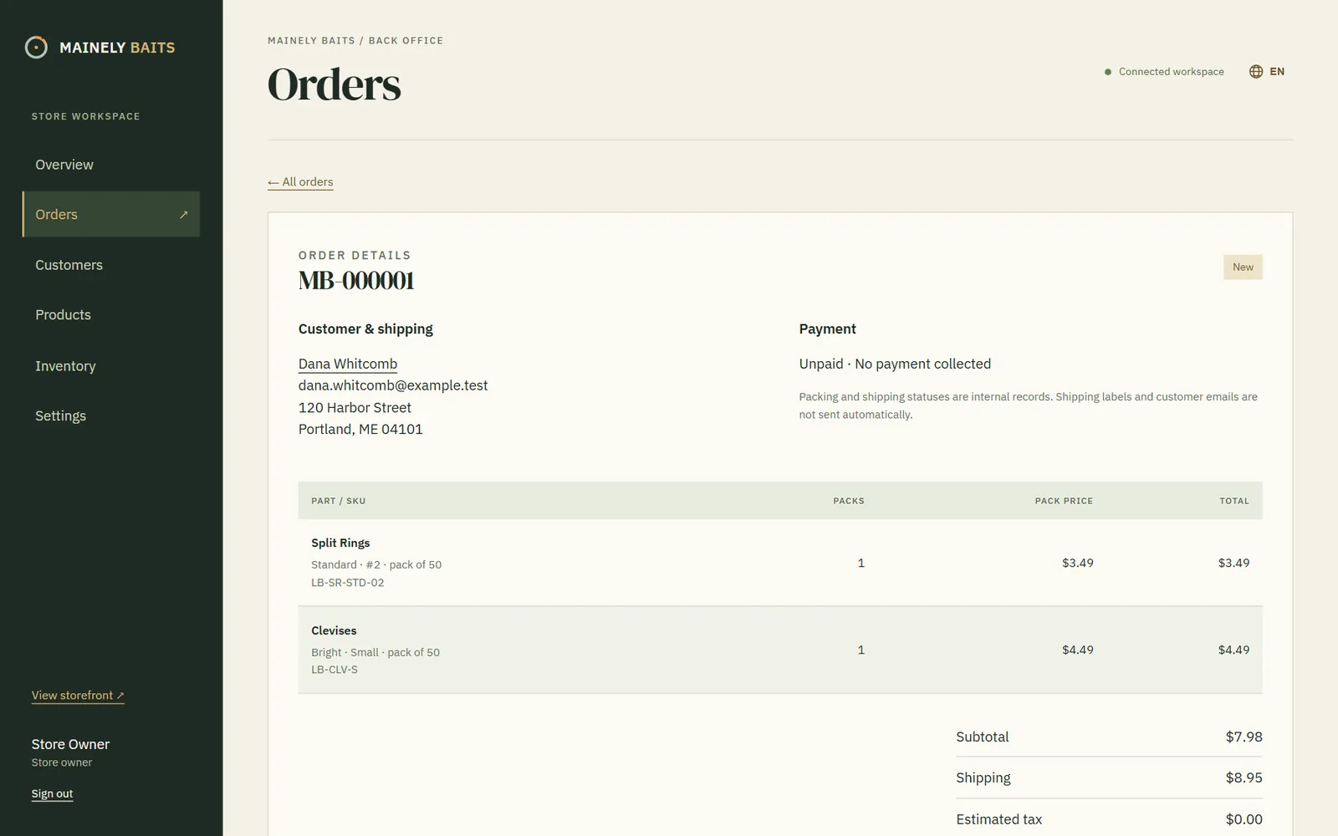Navigate to Inventory
Image resolution: width=1338 pixels, height=836 pixels.
tap(65, 366)
